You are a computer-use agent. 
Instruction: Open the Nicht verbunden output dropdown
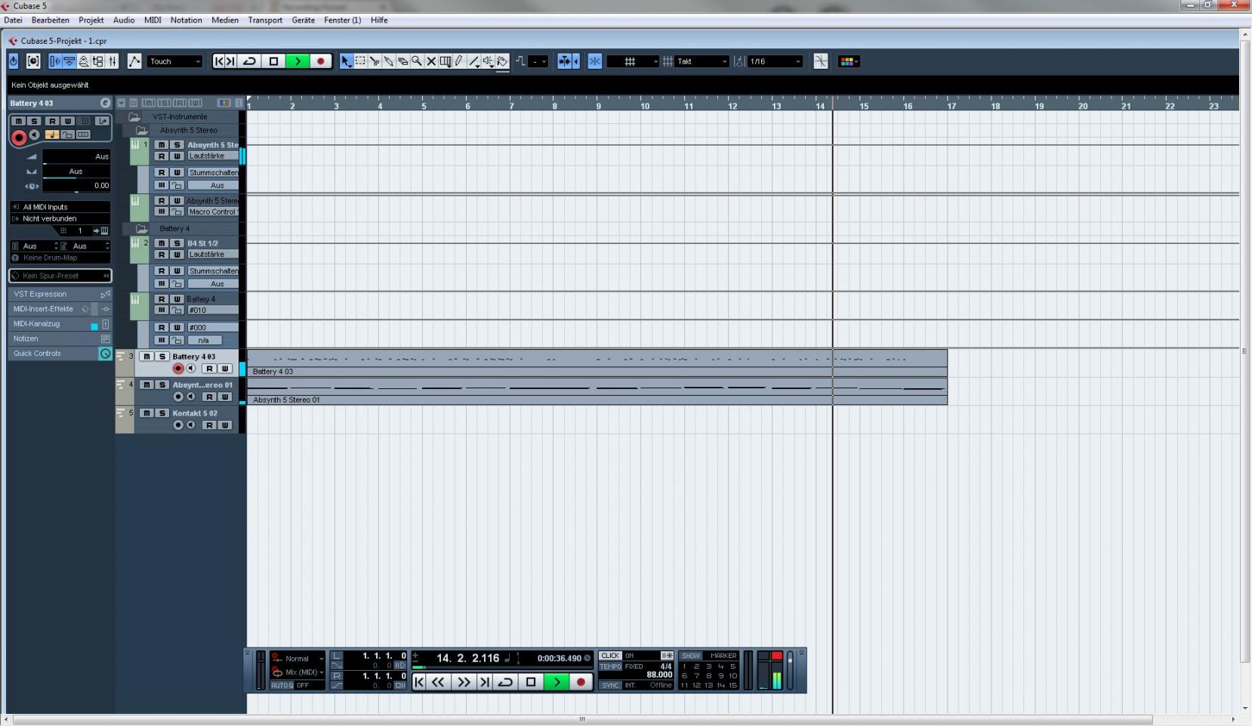tap(60, 218)
